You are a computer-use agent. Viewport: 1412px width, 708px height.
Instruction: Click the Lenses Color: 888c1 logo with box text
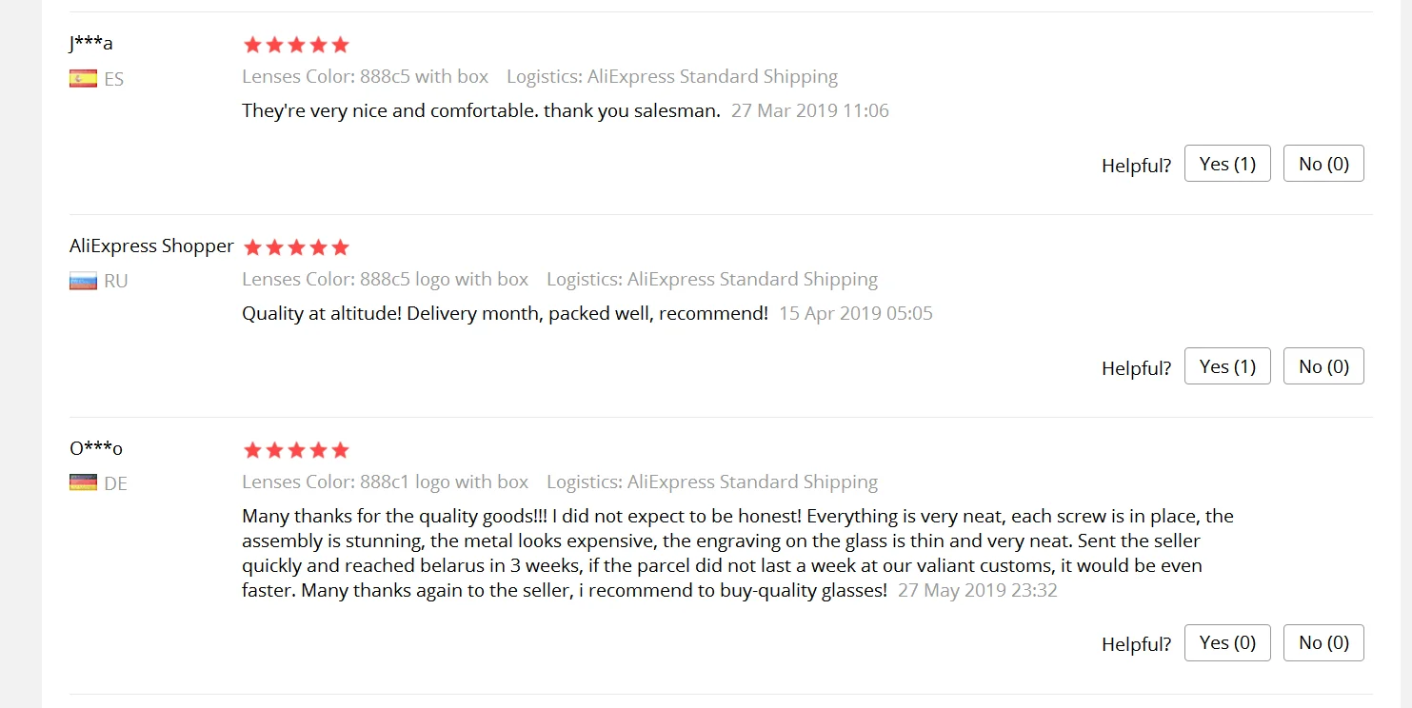(385, 482)
